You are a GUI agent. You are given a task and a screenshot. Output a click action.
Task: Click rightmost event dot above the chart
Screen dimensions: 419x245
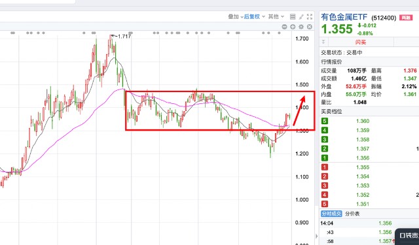tap(279, 33)
